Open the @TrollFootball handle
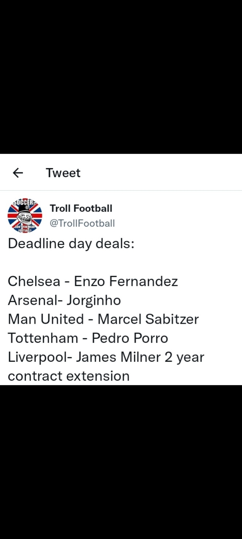The height and width of the screenshot is (539, 242). (x=82, y=223)
